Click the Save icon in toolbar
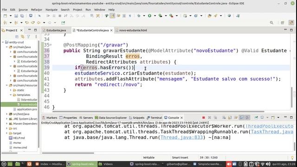 pos(16,16)
